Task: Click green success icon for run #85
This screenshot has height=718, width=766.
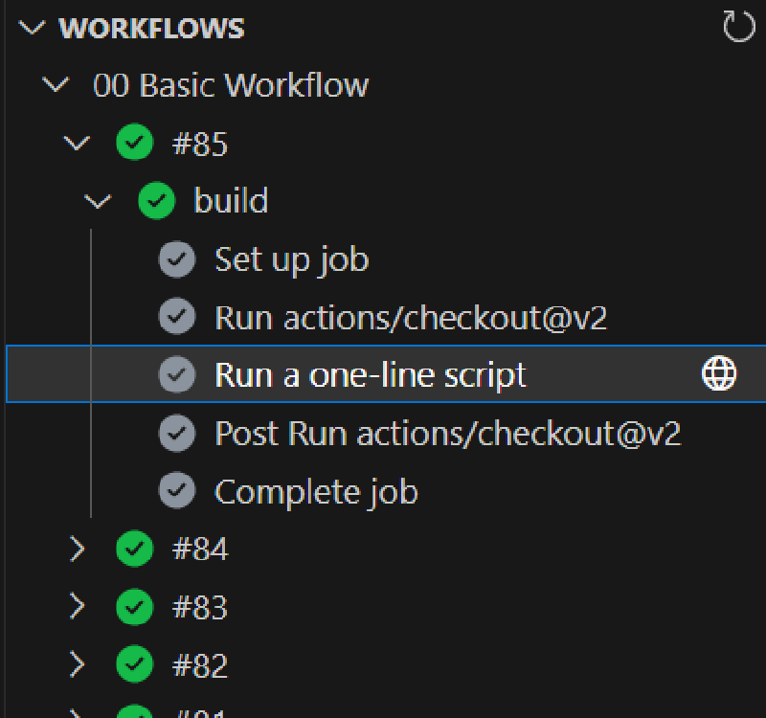Action: click(x=134, y=144)
